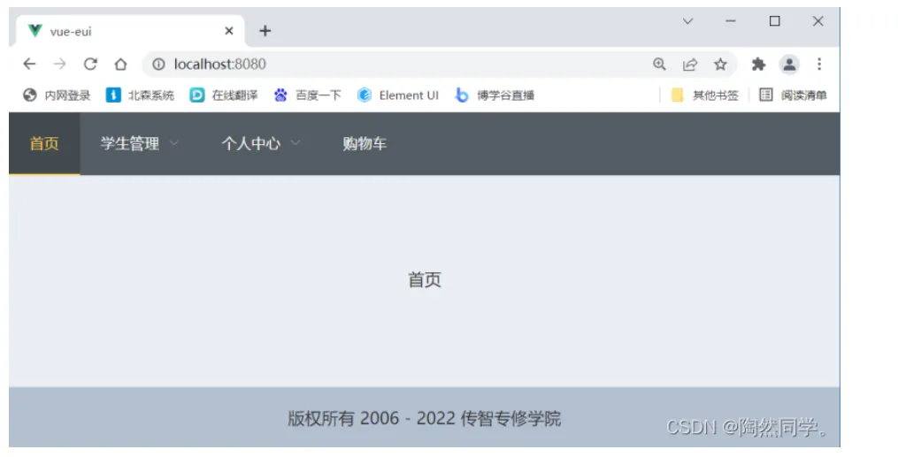Image resolution: width=898 pixels, height=457 pixels.
Task: Select 购物车 navigation menu item
Action: (x=365, y=143)
